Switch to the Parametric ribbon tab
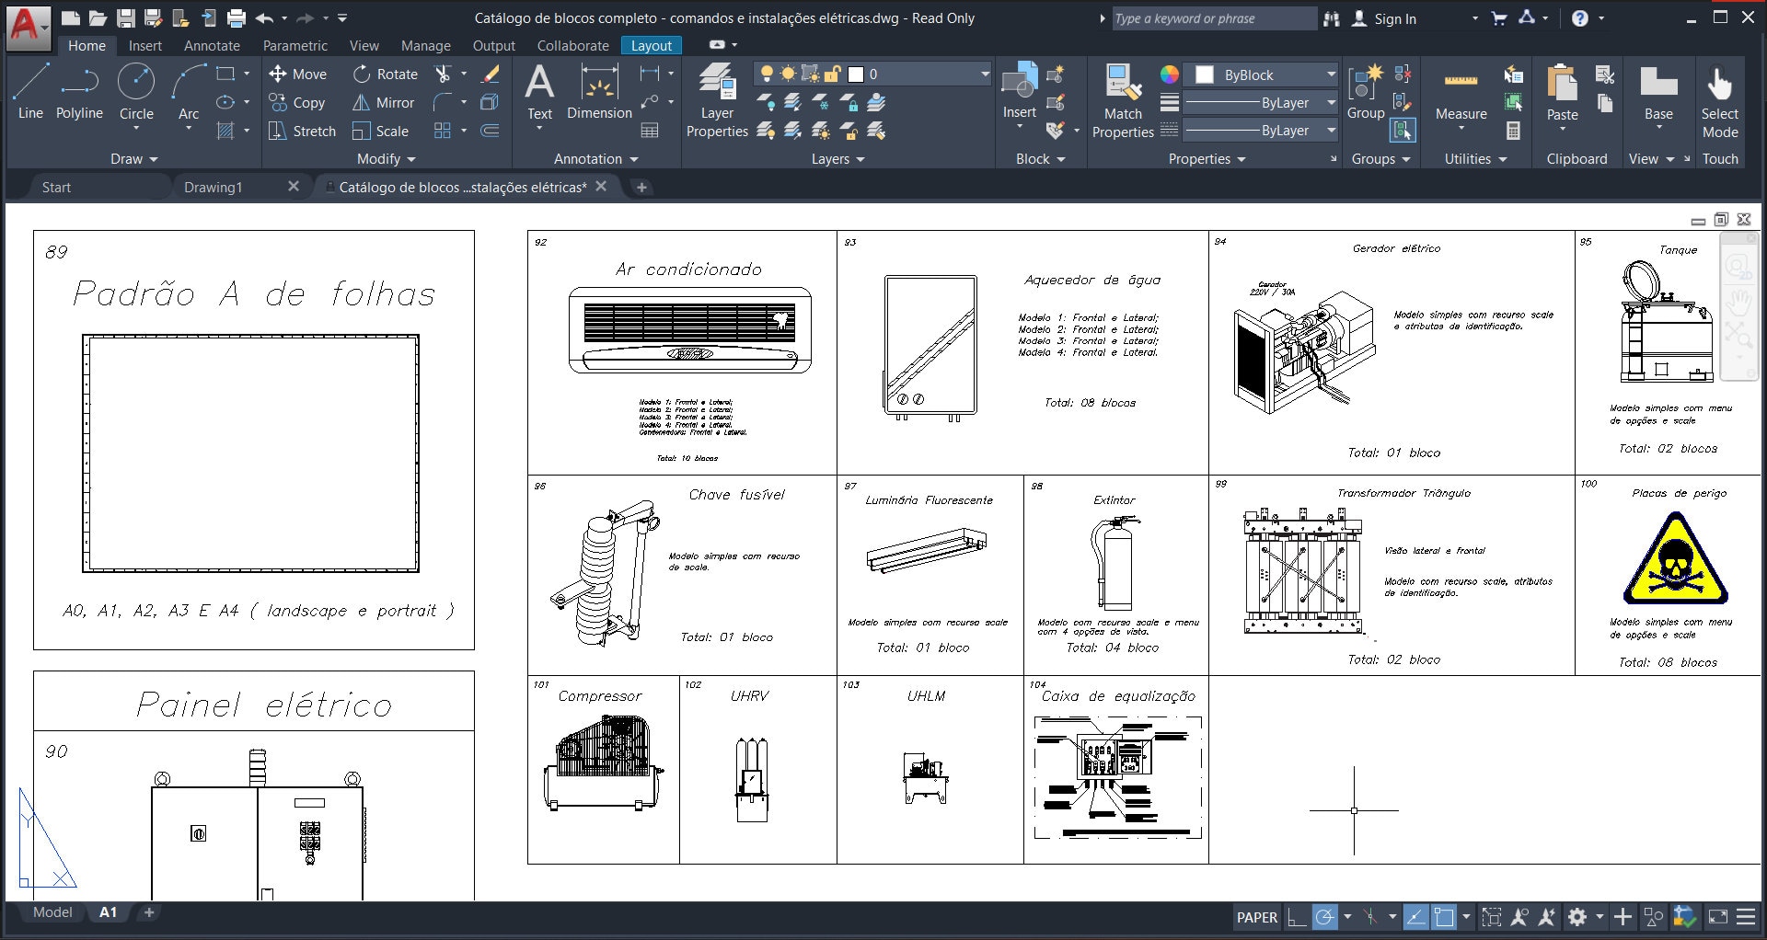 coord(294,45)
